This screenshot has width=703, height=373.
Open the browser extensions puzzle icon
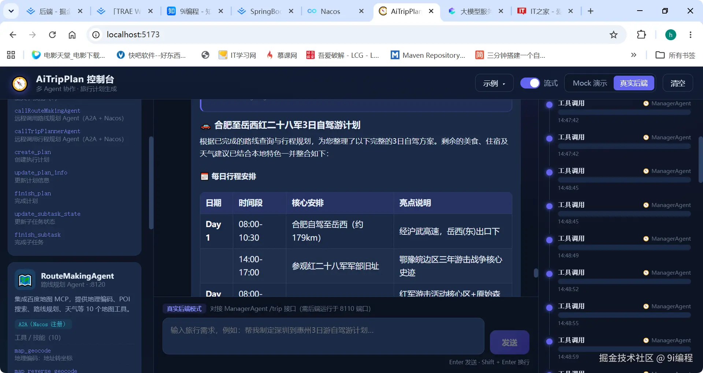641,35
